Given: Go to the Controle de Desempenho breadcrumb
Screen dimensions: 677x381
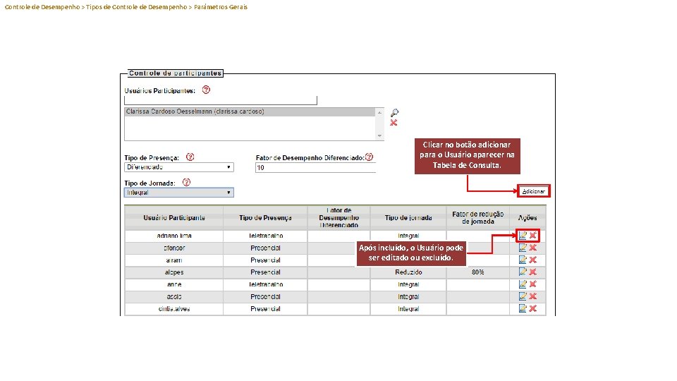Looking at the screenshot, I should (x=42, y=7).
